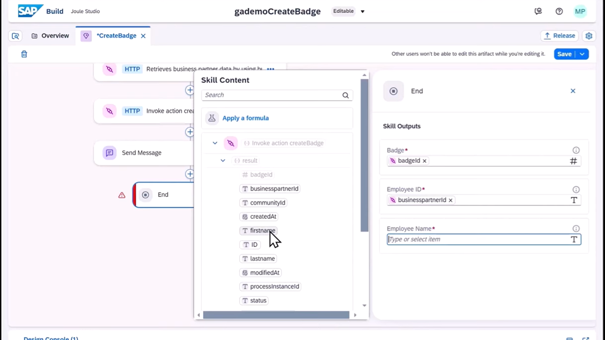The height and width of the screenshot is (340, 605).
Task: Click the End step warning triangle icon
Action: click(122, 195)
